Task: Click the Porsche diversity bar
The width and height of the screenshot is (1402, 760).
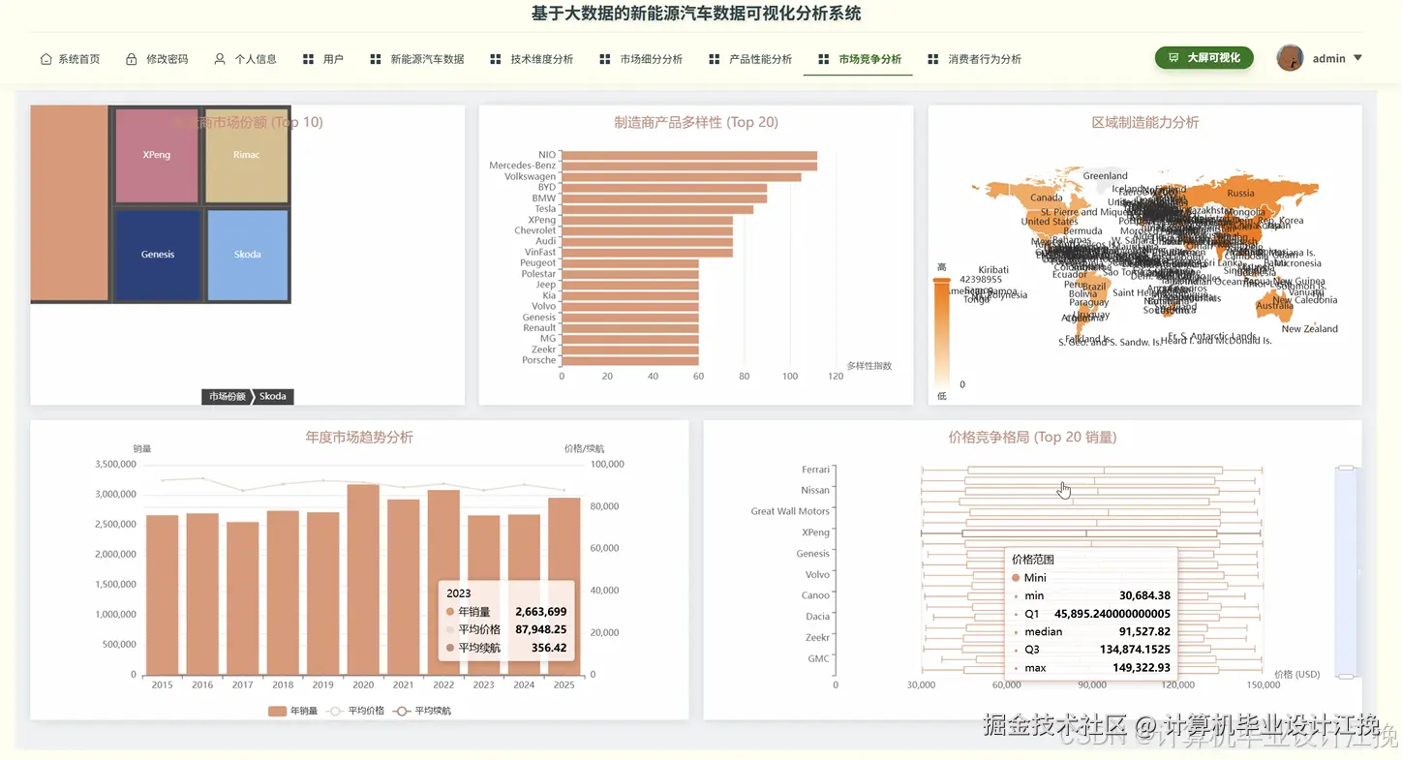Action: (x=630, y=360)
